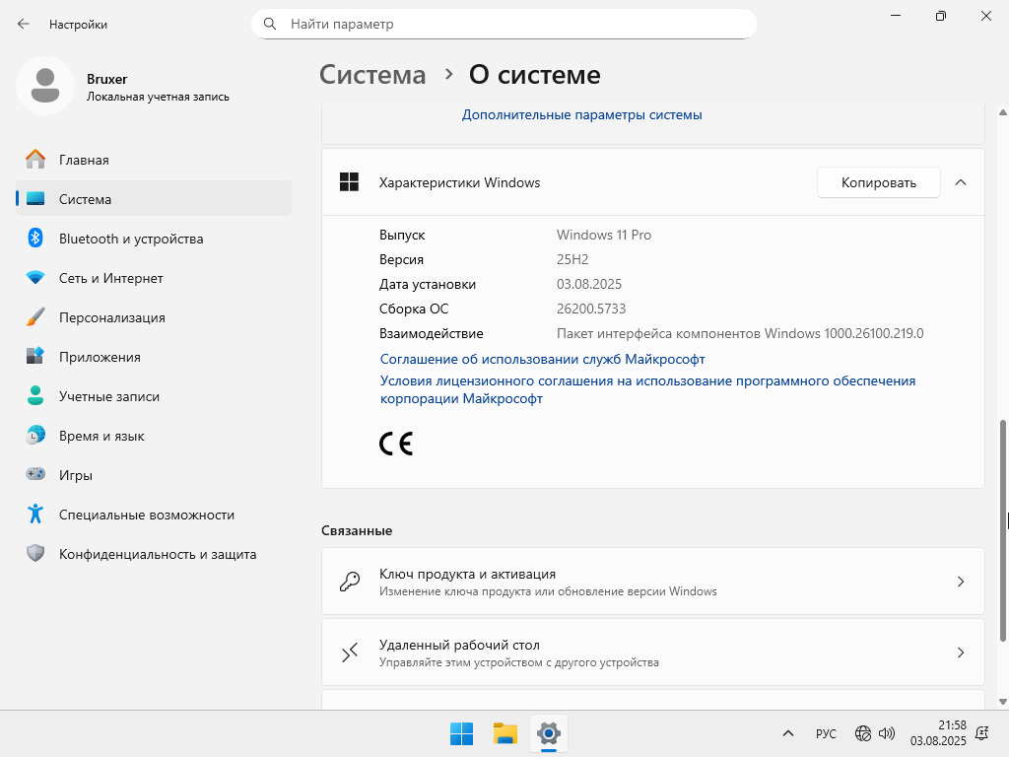The width and height of the screenshot is (1009, 757).
Task: Click the Найти параметр search field
Action: click(x=504, y=24)
